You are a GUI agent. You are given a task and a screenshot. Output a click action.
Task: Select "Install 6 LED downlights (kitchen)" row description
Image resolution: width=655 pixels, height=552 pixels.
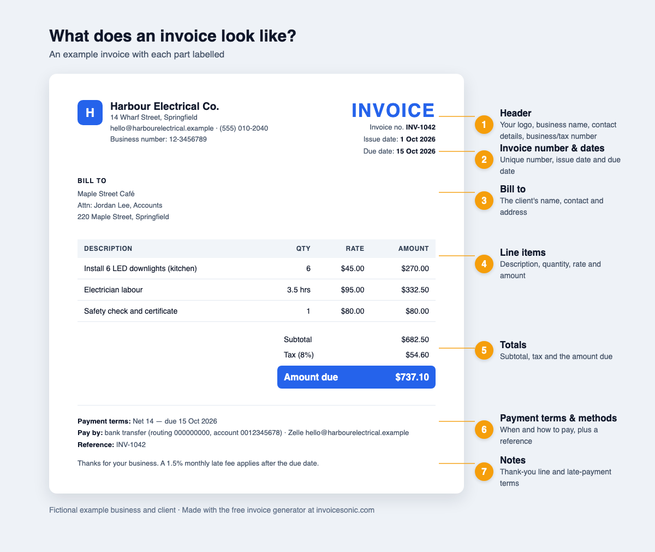coord(140,268)
